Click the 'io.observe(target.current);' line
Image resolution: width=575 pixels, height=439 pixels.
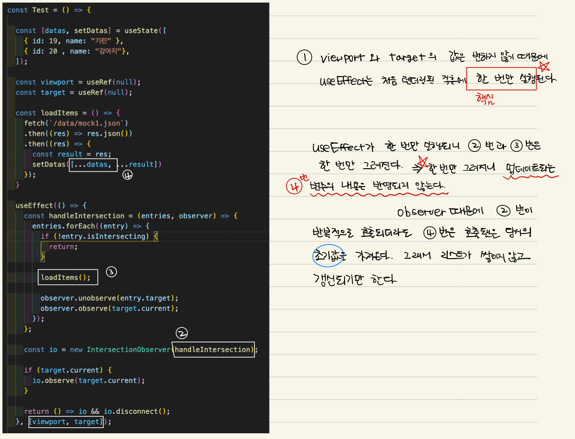(x=88, y=381)
